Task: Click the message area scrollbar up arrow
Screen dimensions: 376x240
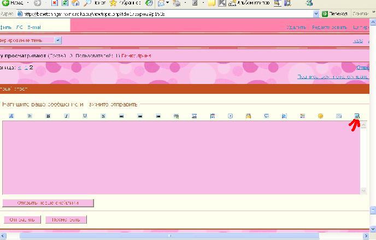Action: point(363,125)
